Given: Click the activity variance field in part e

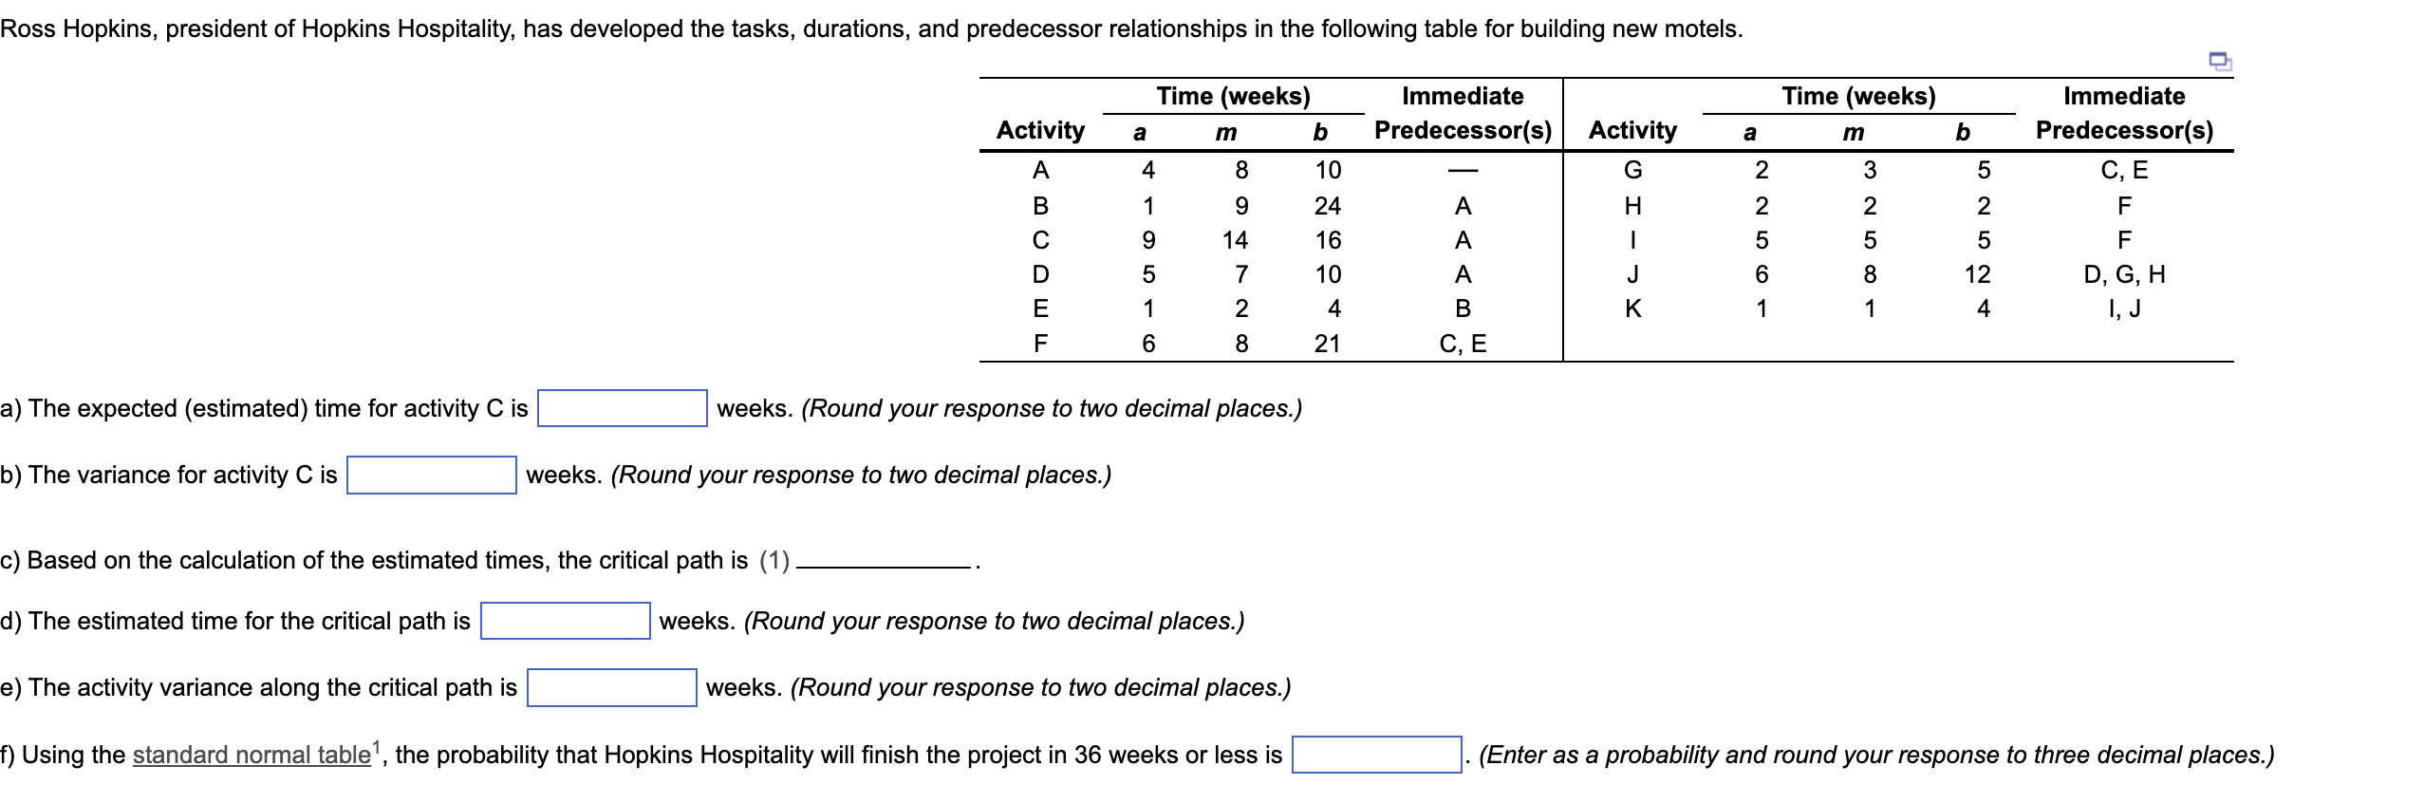Looking at the screenshot, I should [612, 688].
